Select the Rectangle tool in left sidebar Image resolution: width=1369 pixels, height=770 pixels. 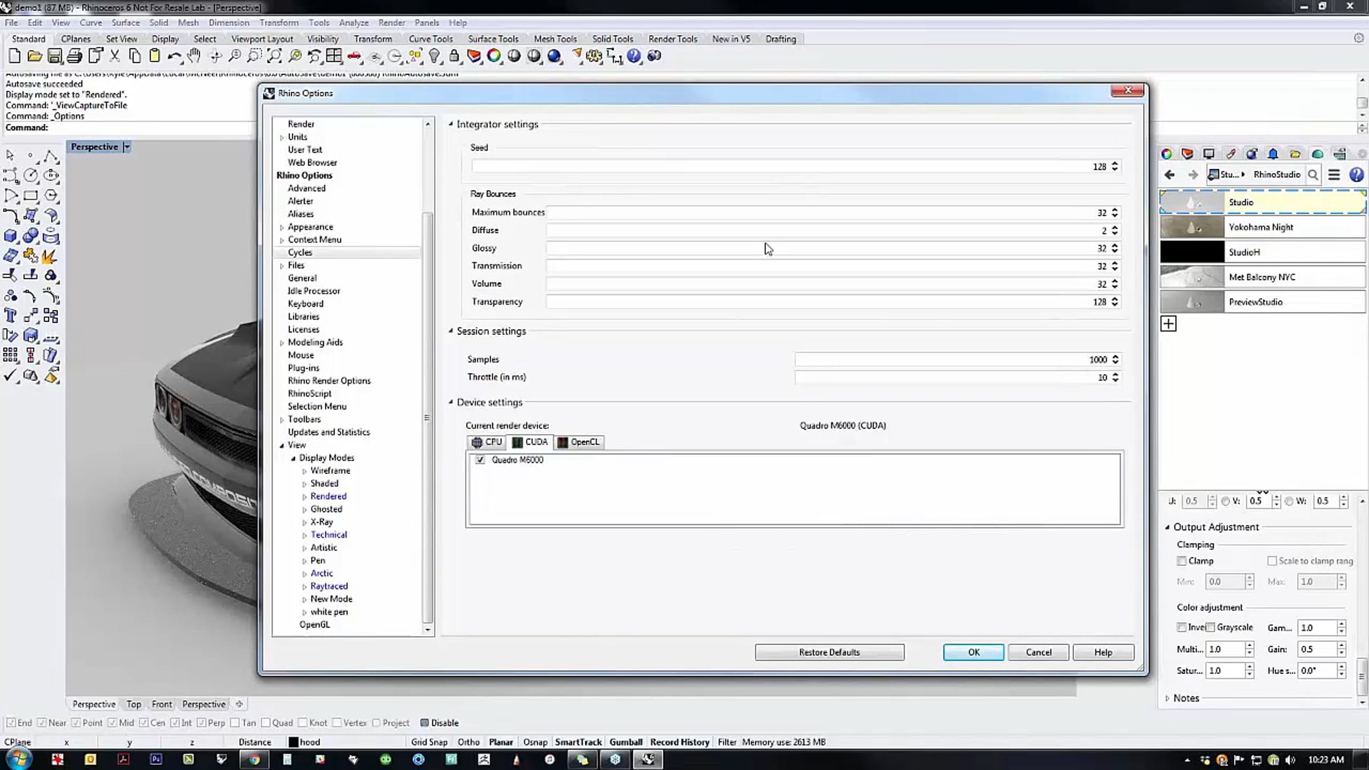(31, 196)
